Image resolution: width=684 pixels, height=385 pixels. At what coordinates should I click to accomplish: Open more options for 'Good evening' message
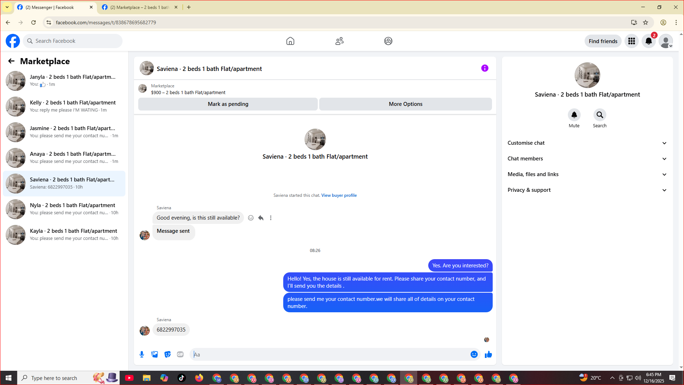(x=271, y=218)
